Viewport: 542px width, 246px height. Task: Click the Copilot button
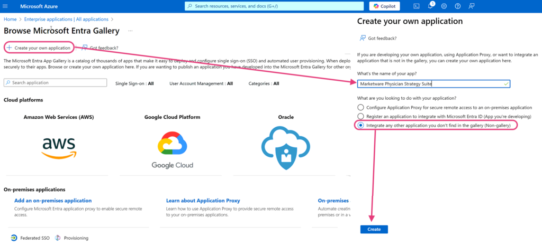pos(384,6)
